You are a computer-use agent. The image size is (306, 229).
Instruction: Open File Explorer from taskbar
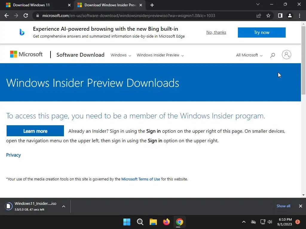pyautogui.click(x=153, y=222)
